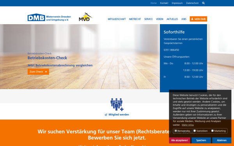Screen dimensions: 234x146
Task: Click the '13:00 - 19:00 Uhr' opening time
Action: tap(193, 70)
